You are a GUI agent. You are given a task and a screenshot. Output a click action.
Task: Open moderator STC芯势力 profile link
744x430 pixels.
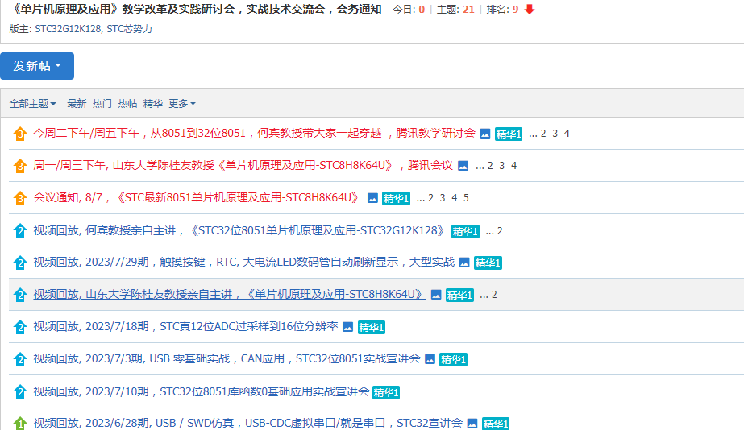coord(129,29)
